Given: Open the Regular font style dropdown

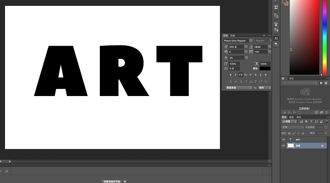Looking at the screenshot, I should point(271,40).
